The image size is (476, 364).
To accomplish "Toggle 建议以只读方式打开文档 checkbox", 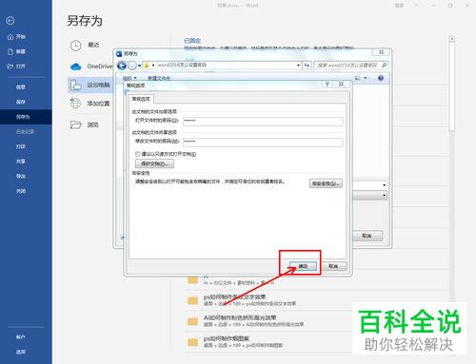I will click(138, 154).
